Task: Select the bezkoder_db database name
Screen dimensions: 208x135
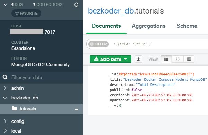Action: point(25,98)
